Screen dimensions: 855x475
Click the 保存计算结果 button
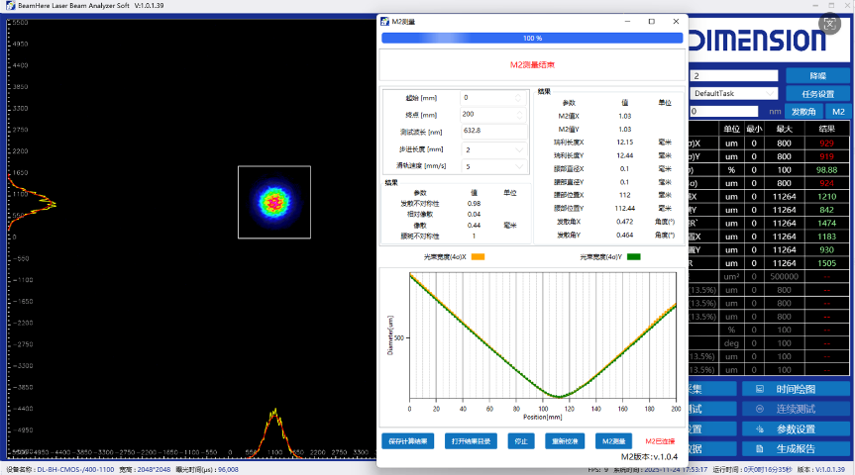point(408,441)
